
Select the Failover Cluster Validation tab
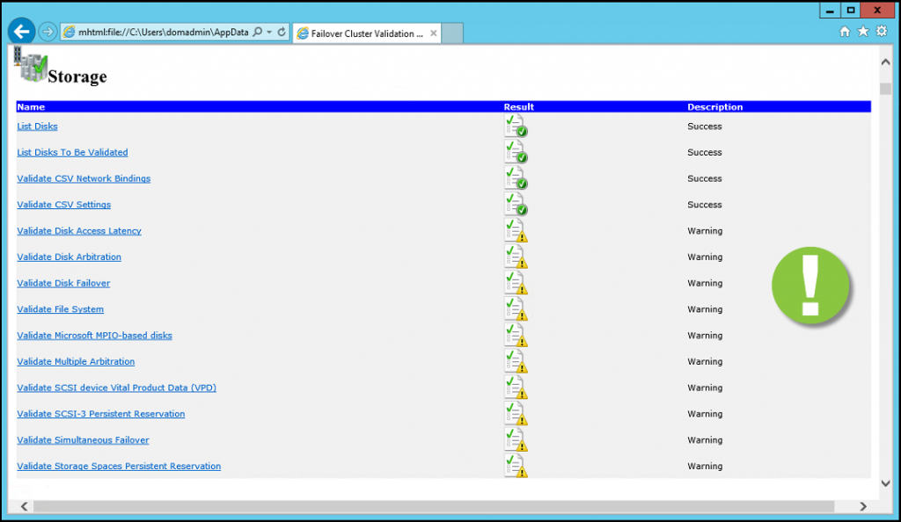pos(361,32)
